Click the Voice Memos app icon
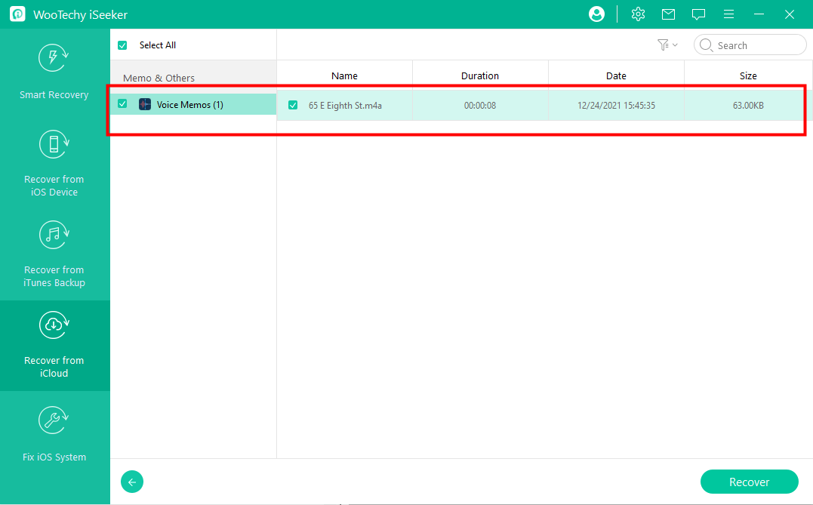Viewport: 813px width, 505px height. click(x=145, y=105)
